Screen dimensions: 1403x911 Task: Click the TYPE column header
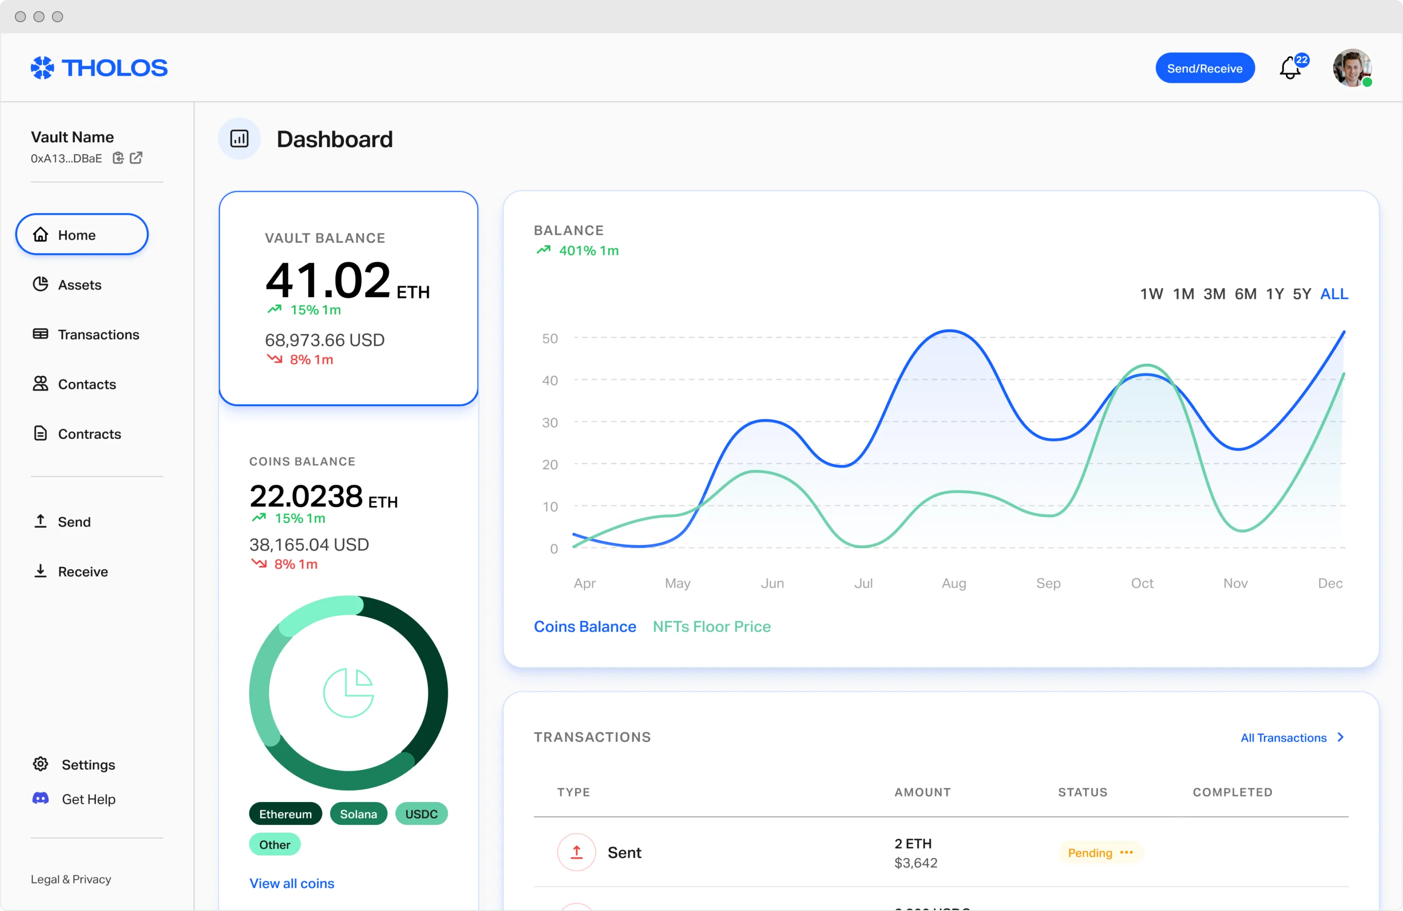pyautogui.click(x=574, y=791)
